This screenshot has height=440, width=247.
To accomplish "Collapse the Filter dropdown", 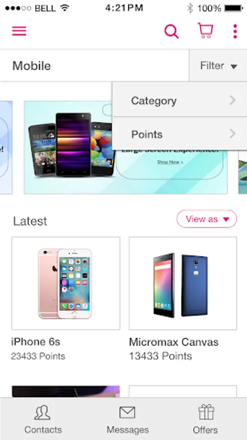I will (x=218, y=66).
